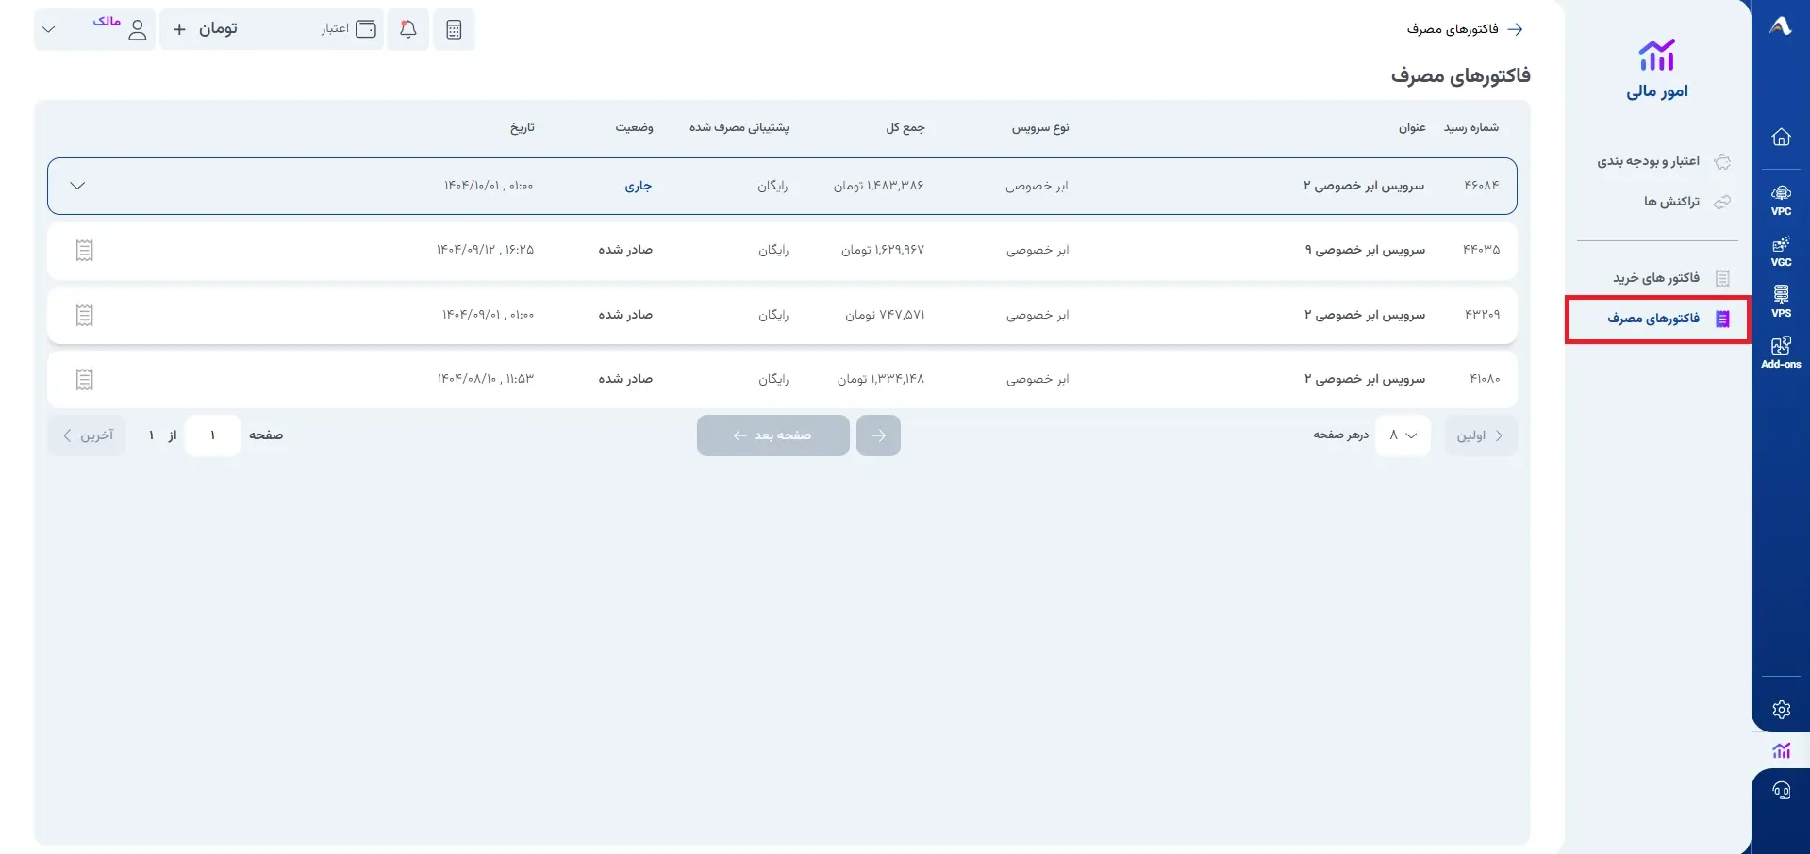
Task: Click the آخرین page button
Action: [x=87, y=435]
